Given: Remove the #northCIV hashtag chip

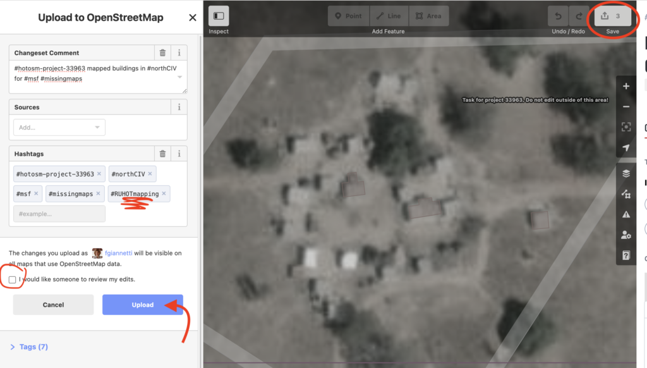Looking at the screenshot, I should pos(151,174).
